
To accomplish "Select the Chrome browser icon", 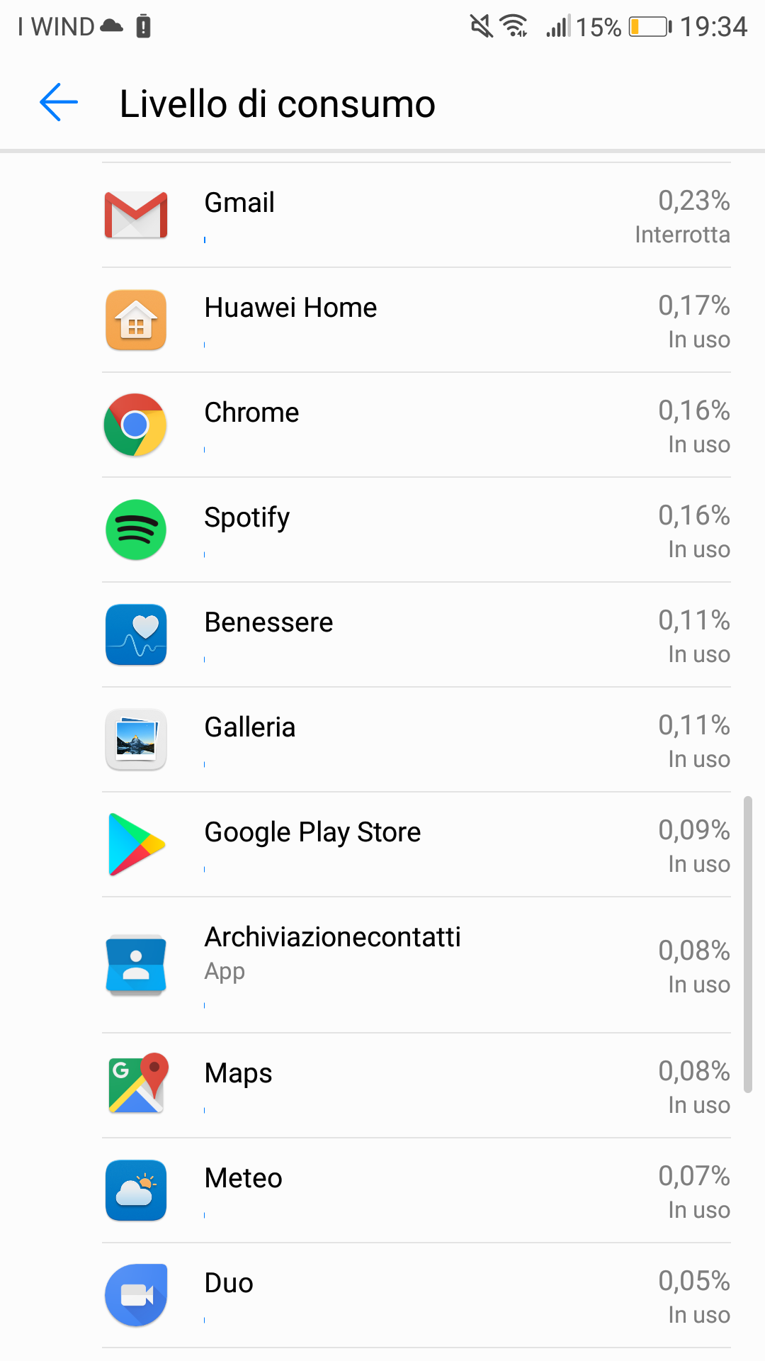I will 136,425.
